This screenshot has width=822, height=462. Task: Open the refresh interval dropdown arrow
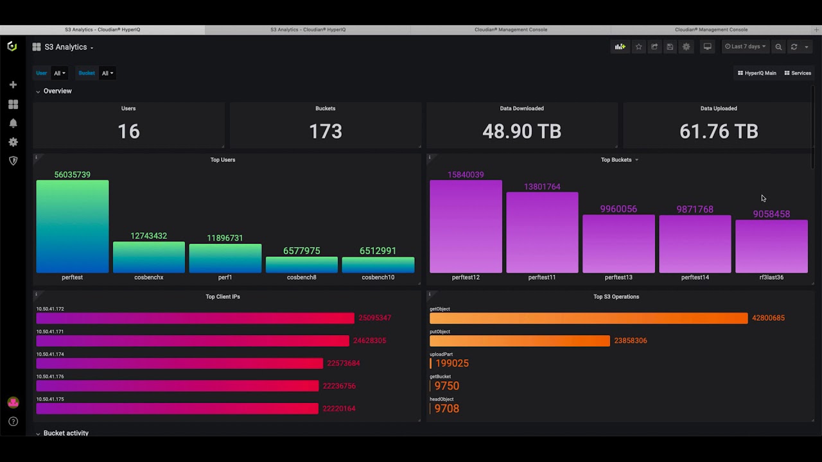coord(807,47)
